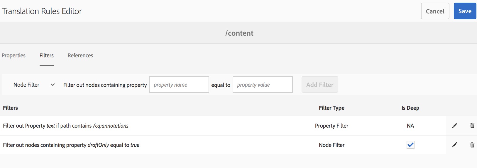Viewport: 477px width, 168px height.
Task: Edit the cq:annotations property filter
Action: pos(455,126)
